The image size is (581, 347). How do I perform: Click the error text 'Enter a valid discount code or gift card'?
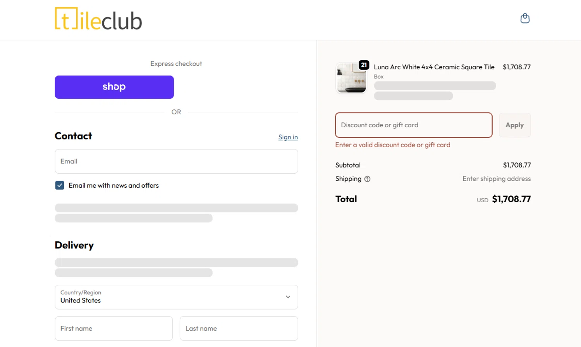pyautogui.click(x=393, y=145)
